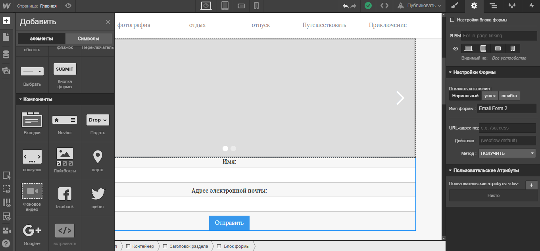Close the Добавить panel
The width and height of the screenshot is (540, 251).
pos(108,22)
